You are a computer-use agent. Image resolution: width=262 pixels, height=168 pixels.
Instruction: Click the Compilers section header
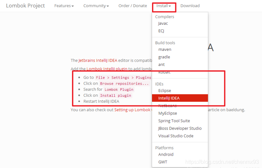coord(164,17)
